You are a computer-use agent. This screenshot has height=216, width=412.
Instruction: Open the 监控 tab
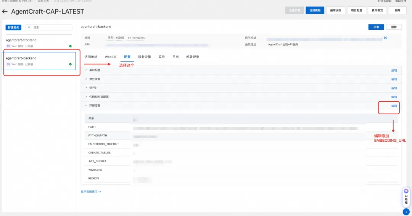[162, 57]
